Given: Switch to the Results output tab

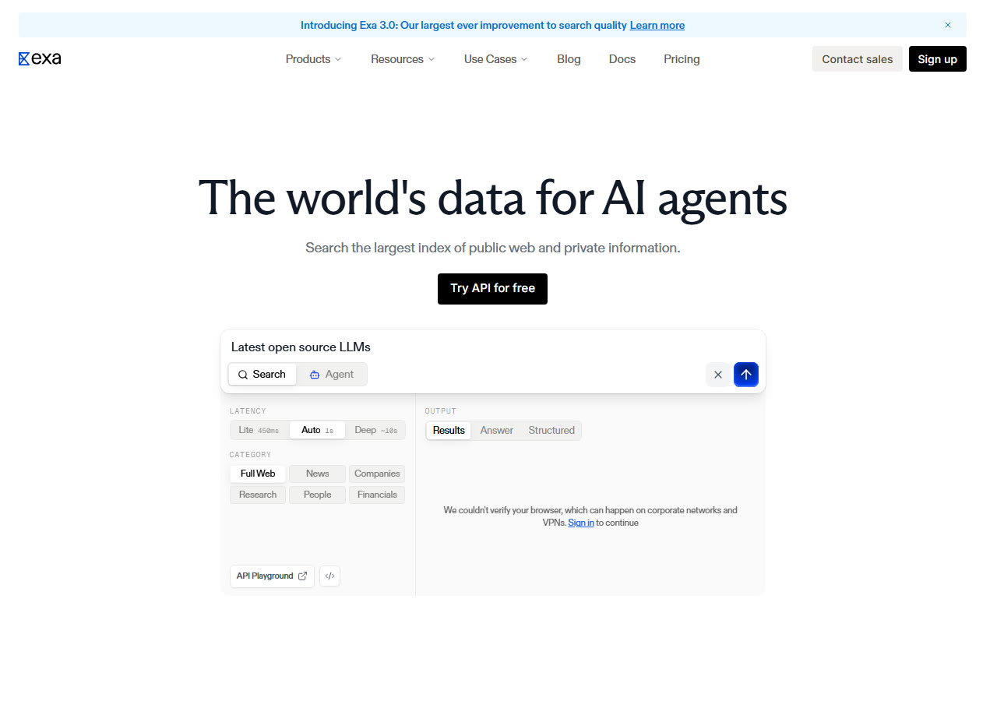Looking at the screenshot, I should pyautogui.click(x=449, y=430).
